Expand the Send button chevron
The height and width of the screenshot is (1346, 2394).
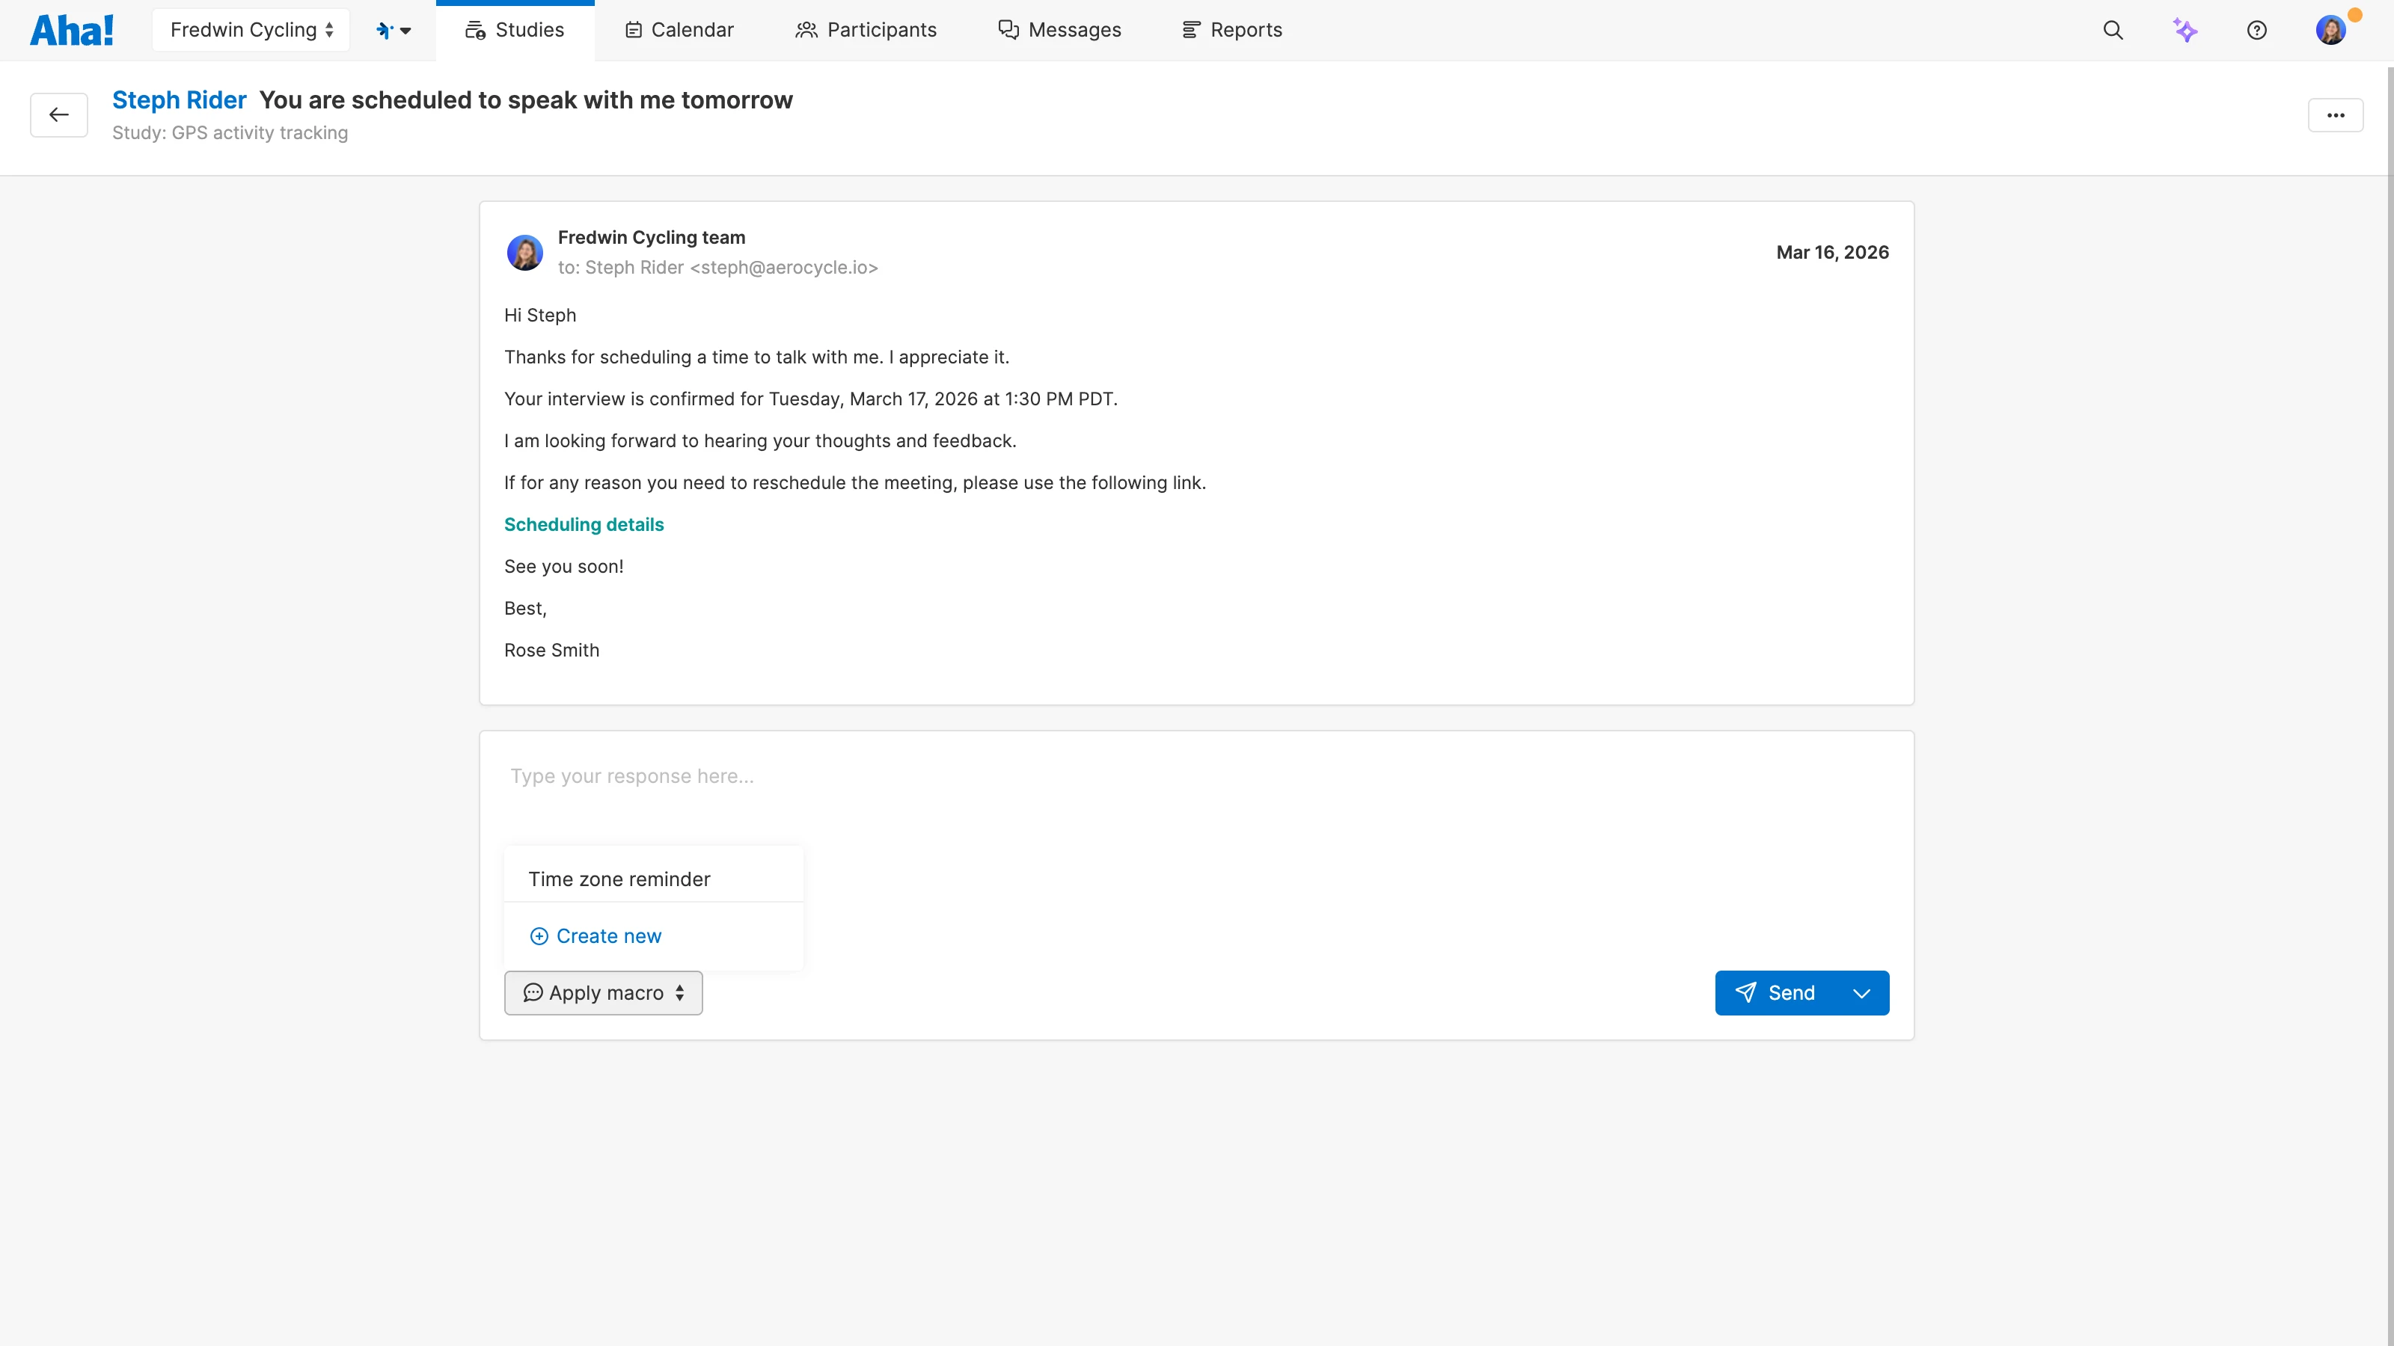[1861, 992]
